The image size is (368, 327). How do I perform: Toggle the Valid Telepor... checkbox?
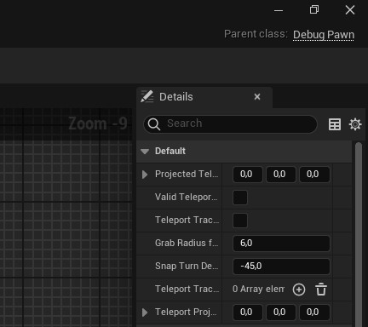240,198
